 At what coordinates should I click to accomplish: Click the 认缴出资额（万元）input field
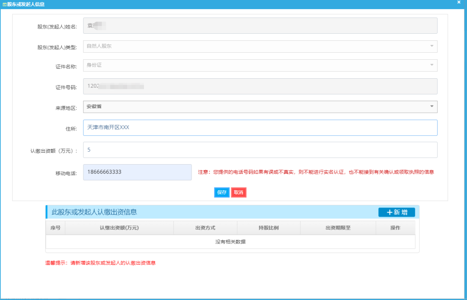260,150
